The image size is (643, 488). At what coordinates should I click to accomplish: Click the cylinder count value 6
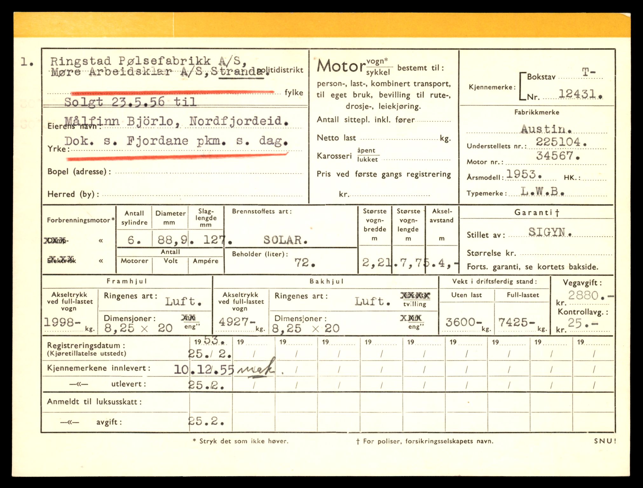132,240
